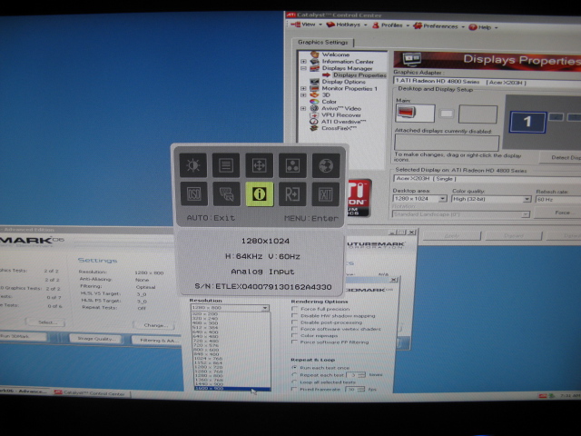
Task: Click the Avivo Video tree icon
Action: tap(315, 108)
